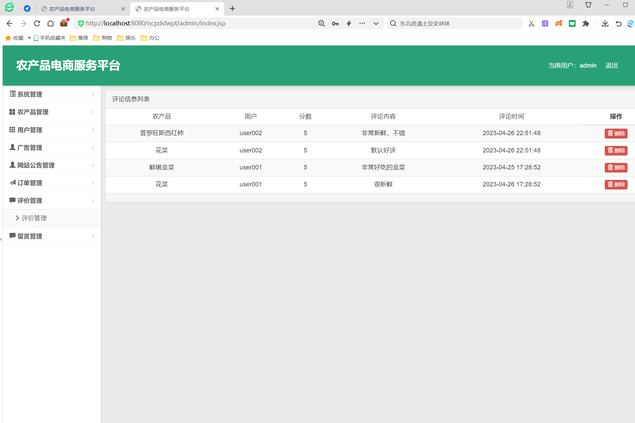Go to browser home page icon
The image size is (635, 423).
click(51, 23)
